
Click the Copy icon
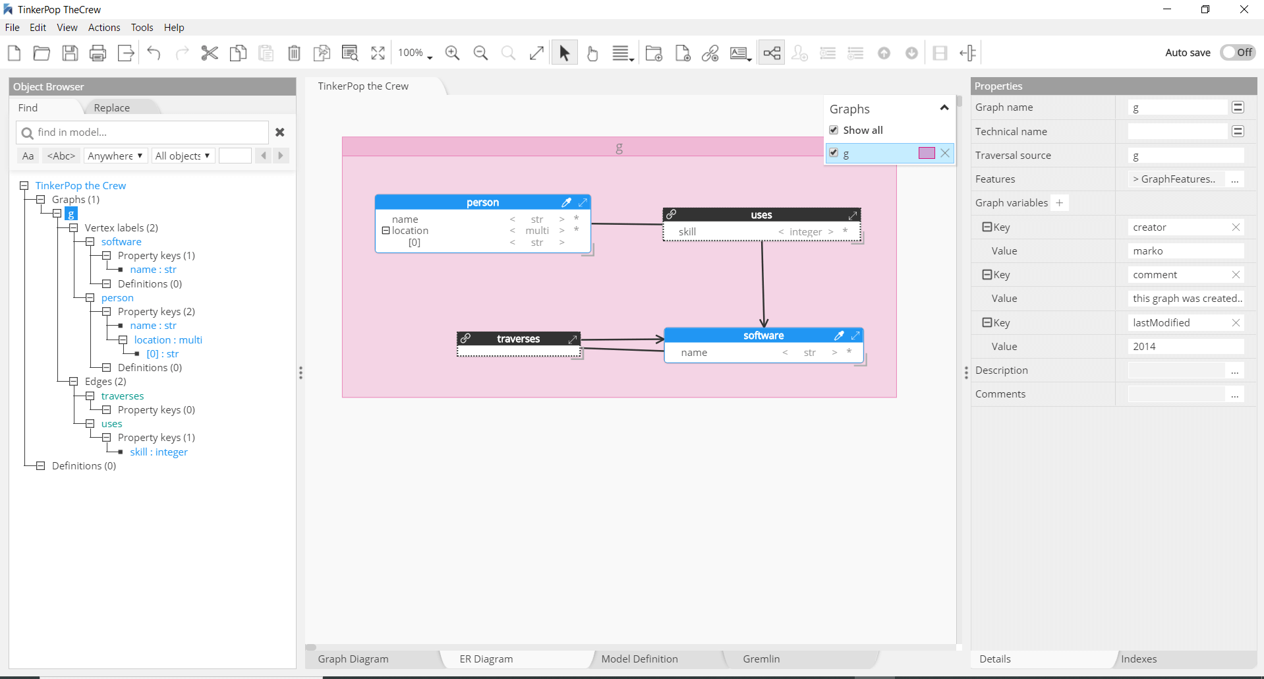[x=238, y=53]
